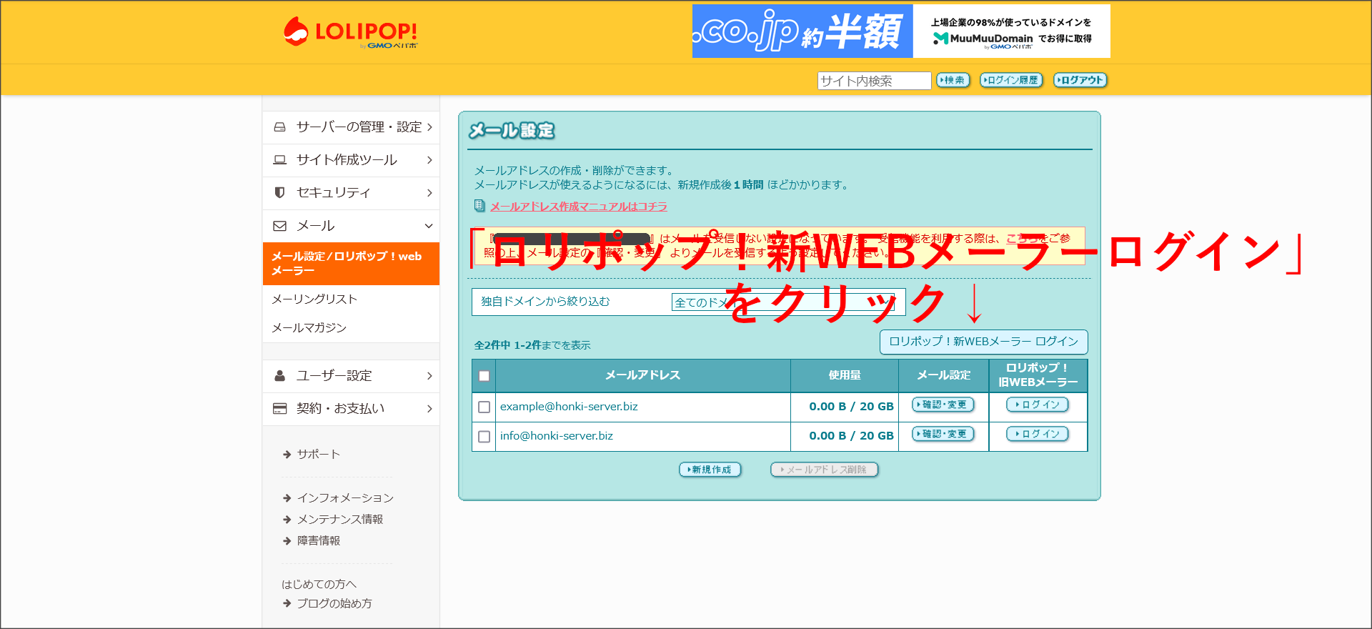1372x629 pixels.
Task: Click the laptop icon beside サイト作成ツール
Action: click(280, 160)
